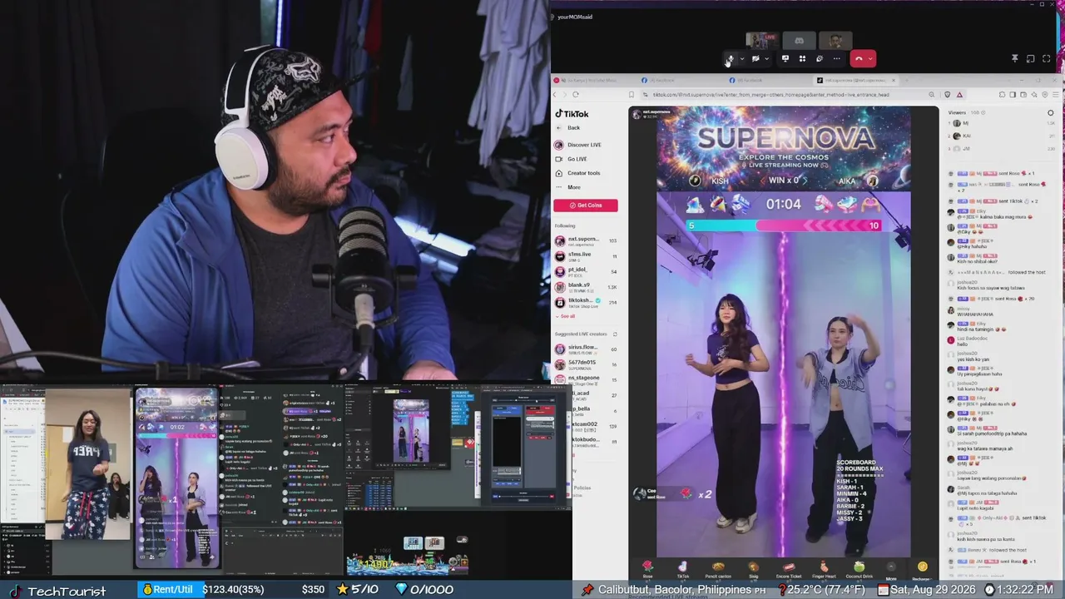Send the Pancit canton gift

click(x=718, y=569)
